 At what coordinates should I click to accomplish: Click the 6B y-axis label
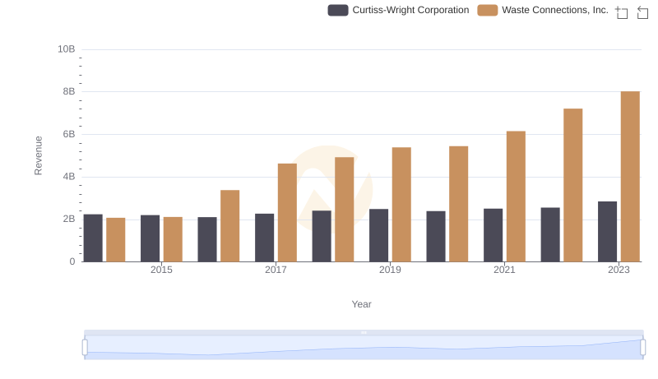69,134
